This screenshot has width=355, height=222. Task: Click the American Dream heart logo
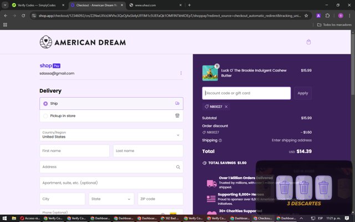point(46,42)
